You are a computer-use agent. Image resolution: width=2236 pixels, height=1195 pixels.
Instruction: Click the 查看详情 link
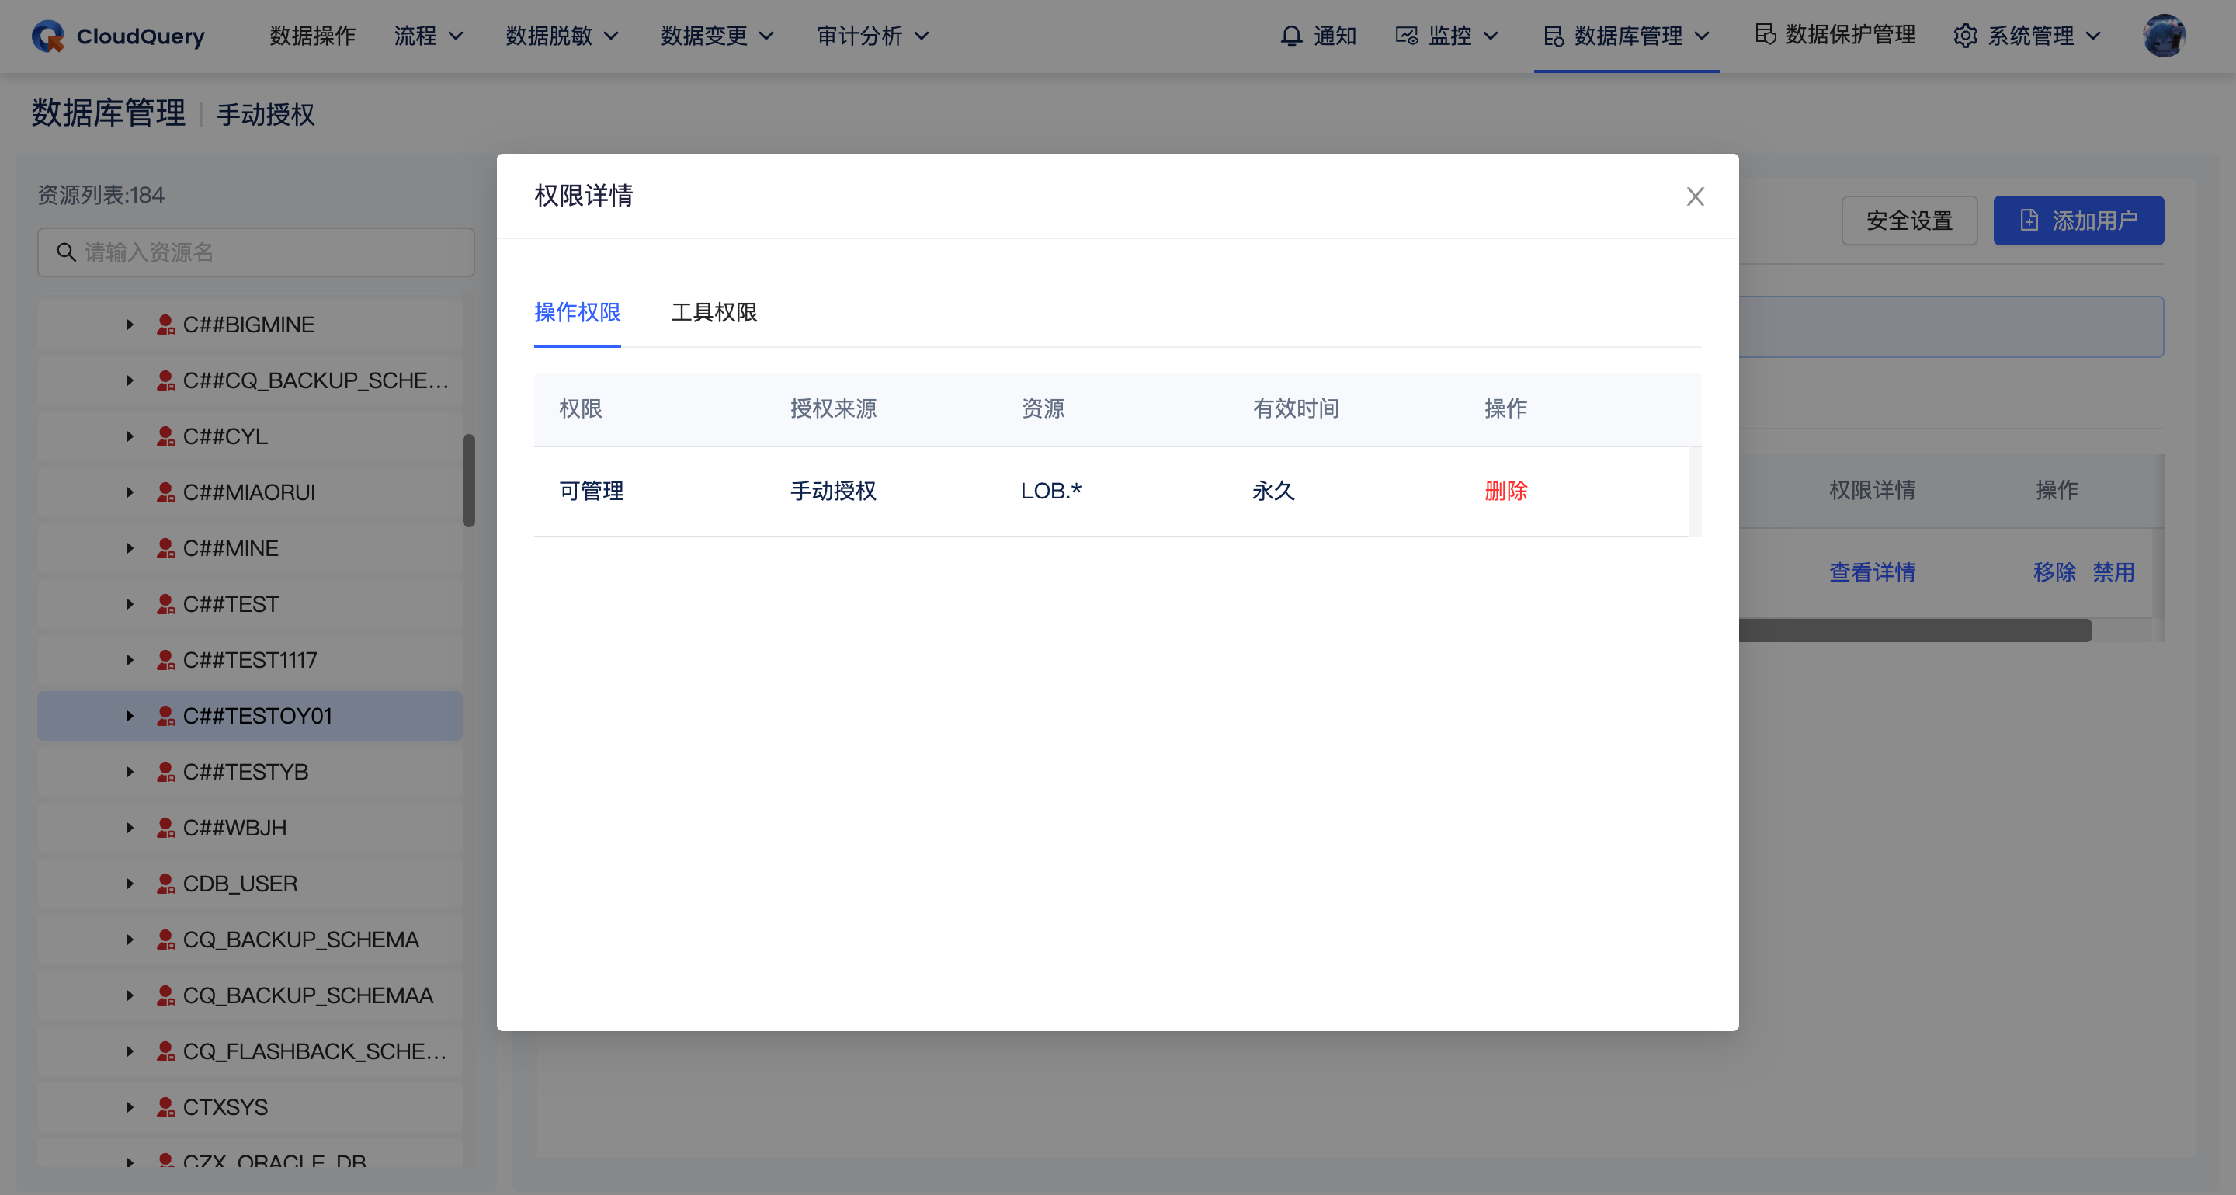(x=1871, y=573)
